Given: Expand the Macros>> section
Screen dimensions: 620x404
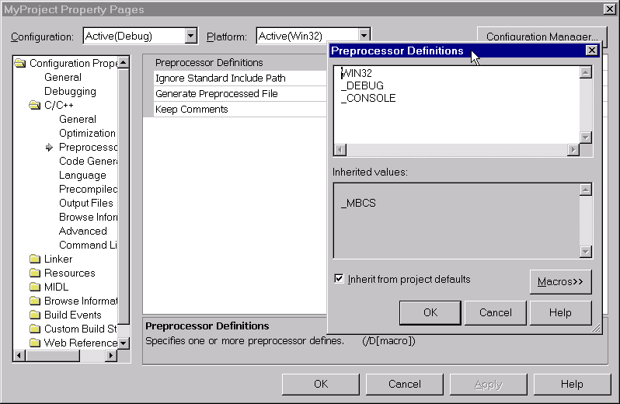Looking at the screenshot, I should (x=560, y=282).
